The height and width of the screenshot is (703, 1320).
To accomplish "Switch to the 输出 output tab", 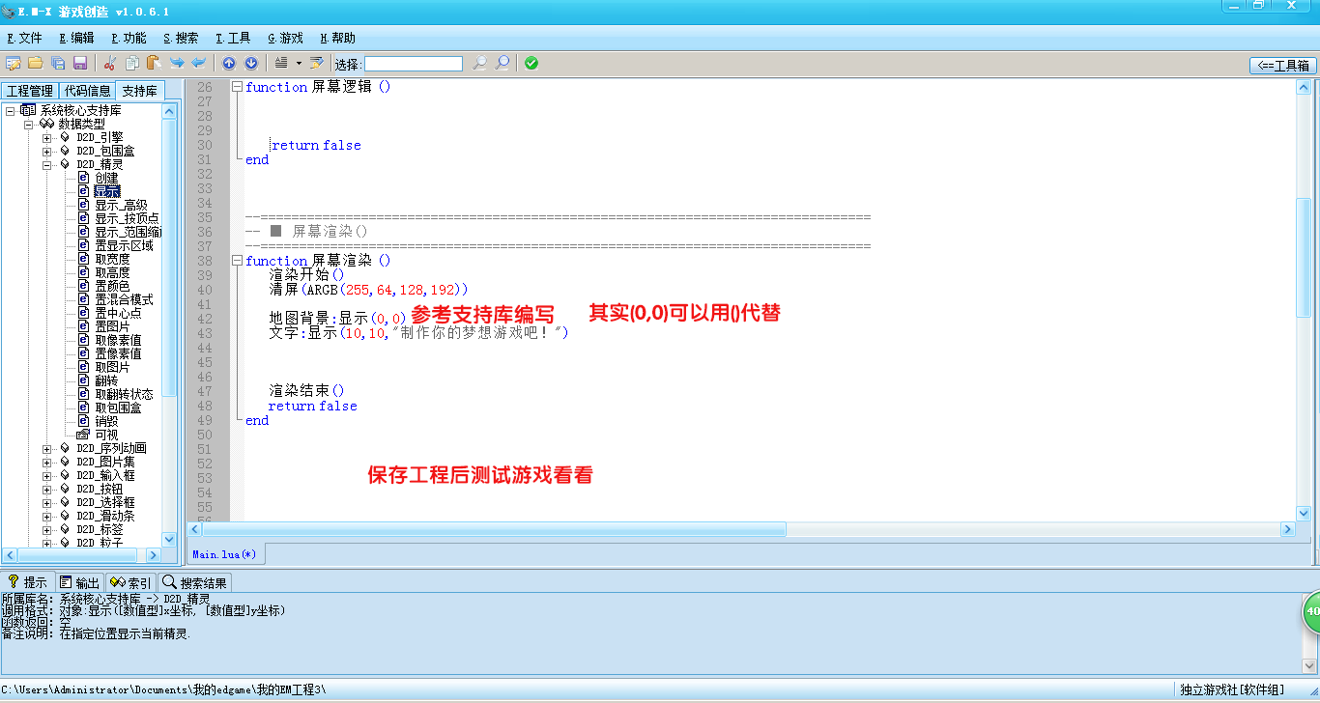I will [x=79, y=582].
